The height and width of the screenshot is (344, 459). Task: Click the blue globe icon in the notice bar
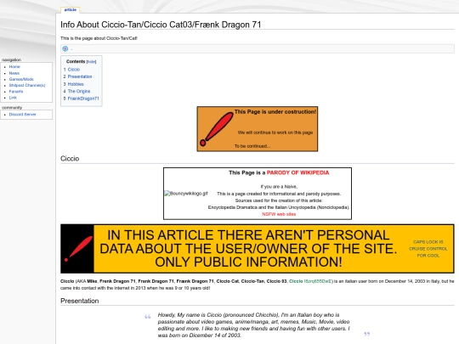[x=65, y=49]
